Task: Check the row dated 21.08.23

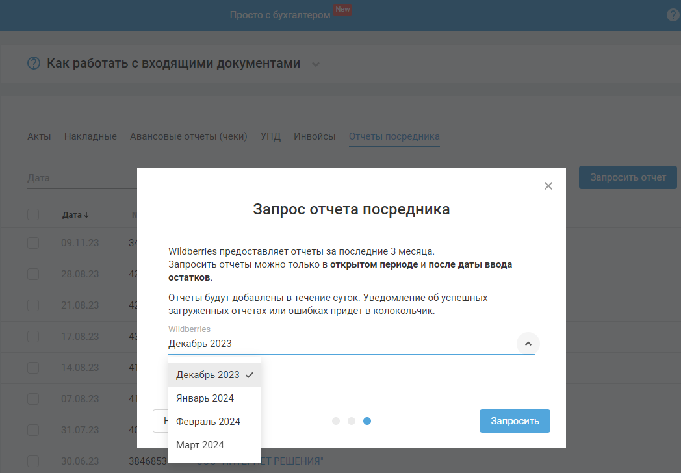Action: (x=33, y=305)
